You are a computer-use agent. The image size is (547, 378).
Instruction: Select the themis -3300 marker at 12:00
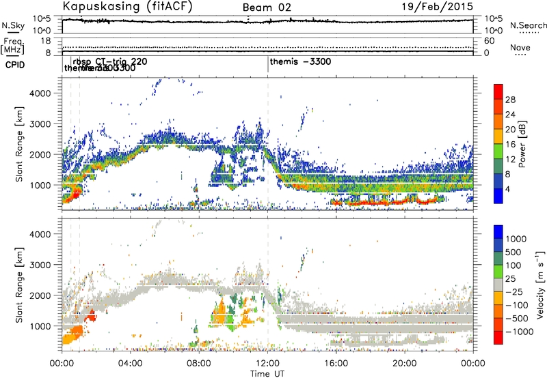(300, 61)
